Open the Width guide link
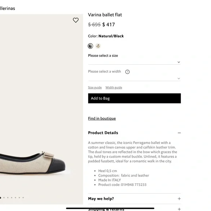The width and height of the screenshot is (211, 211). point(114,87)
